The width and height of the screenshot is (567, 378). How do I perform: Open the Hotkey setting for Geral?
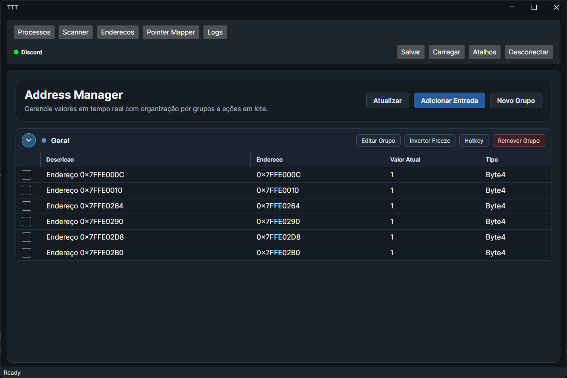pos(474,141)
